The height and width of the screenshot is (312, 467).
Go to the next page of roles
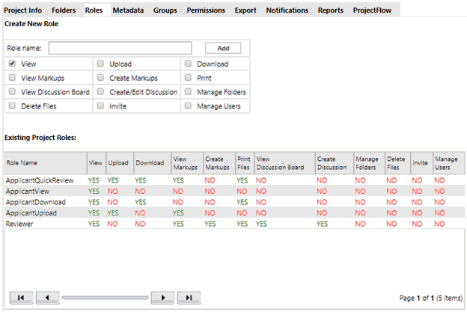(x=162, y=298)
